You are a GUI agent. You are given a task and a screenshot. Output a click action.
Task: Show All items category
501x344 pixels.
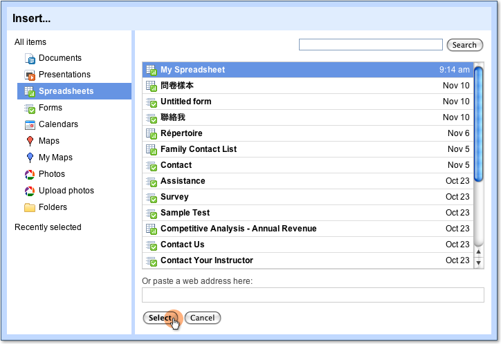[30, 42]
